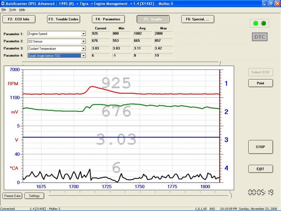
Task: Click the top graph range slider handle
Action: pos(220,63)
